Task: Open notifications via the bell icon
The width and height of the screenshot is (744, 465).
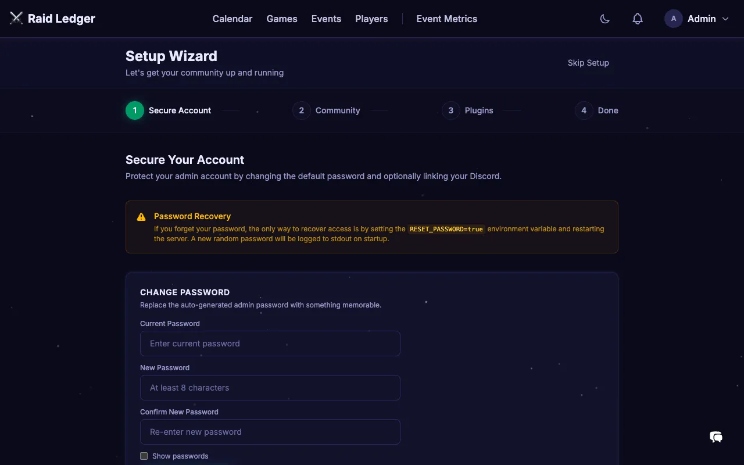Action: [x=637, y=19]
